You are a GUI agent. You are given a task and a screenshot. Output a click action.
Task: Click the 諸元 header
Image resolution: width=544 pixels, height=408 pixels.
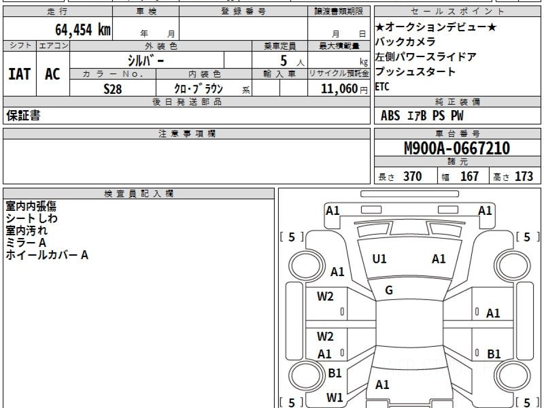pos(458,162)
